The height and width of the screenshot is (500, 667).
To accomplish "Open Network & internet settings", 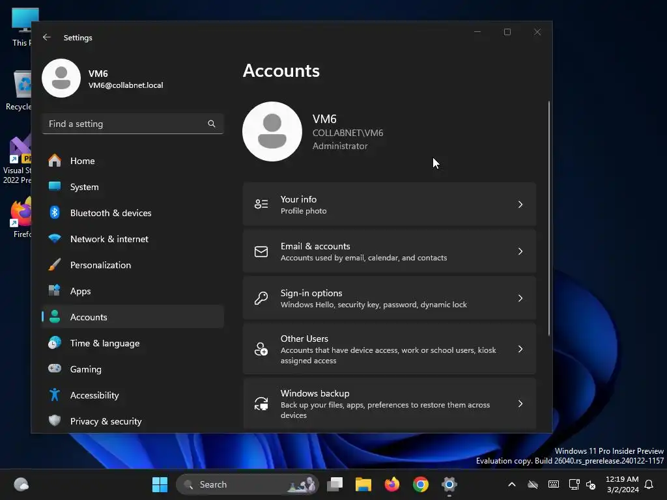I will pyautogui.click(x=133, y=239).
